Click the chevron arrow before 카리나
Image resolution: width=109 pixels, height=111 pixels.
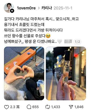(x=39, y=8)
